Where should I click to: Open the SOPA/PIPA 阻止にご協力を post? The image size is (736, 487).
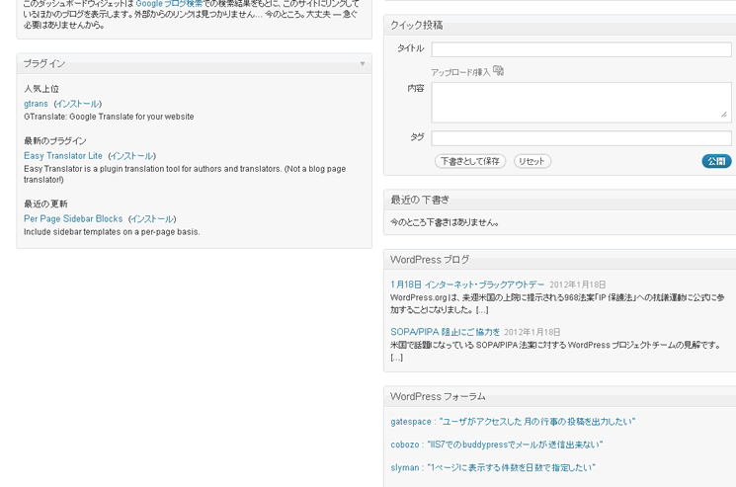445,332
